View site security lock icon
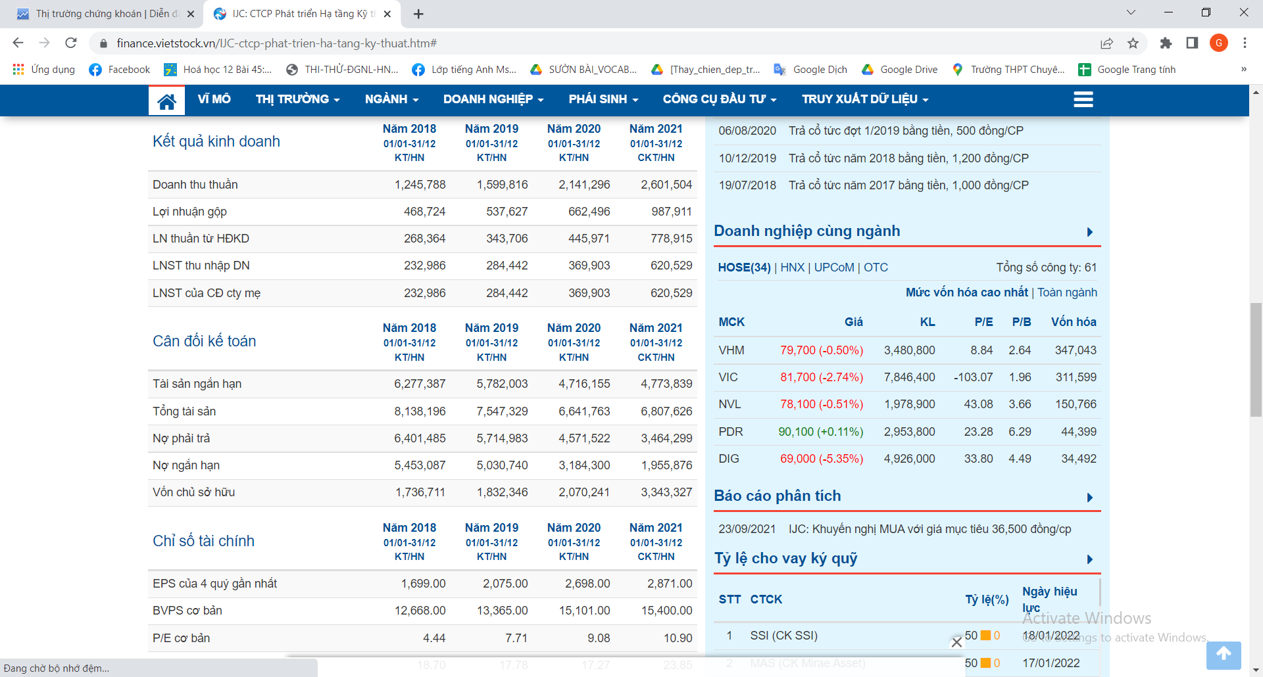The width and height of the screenshot is (1263, 677). [x=103, y=43]
